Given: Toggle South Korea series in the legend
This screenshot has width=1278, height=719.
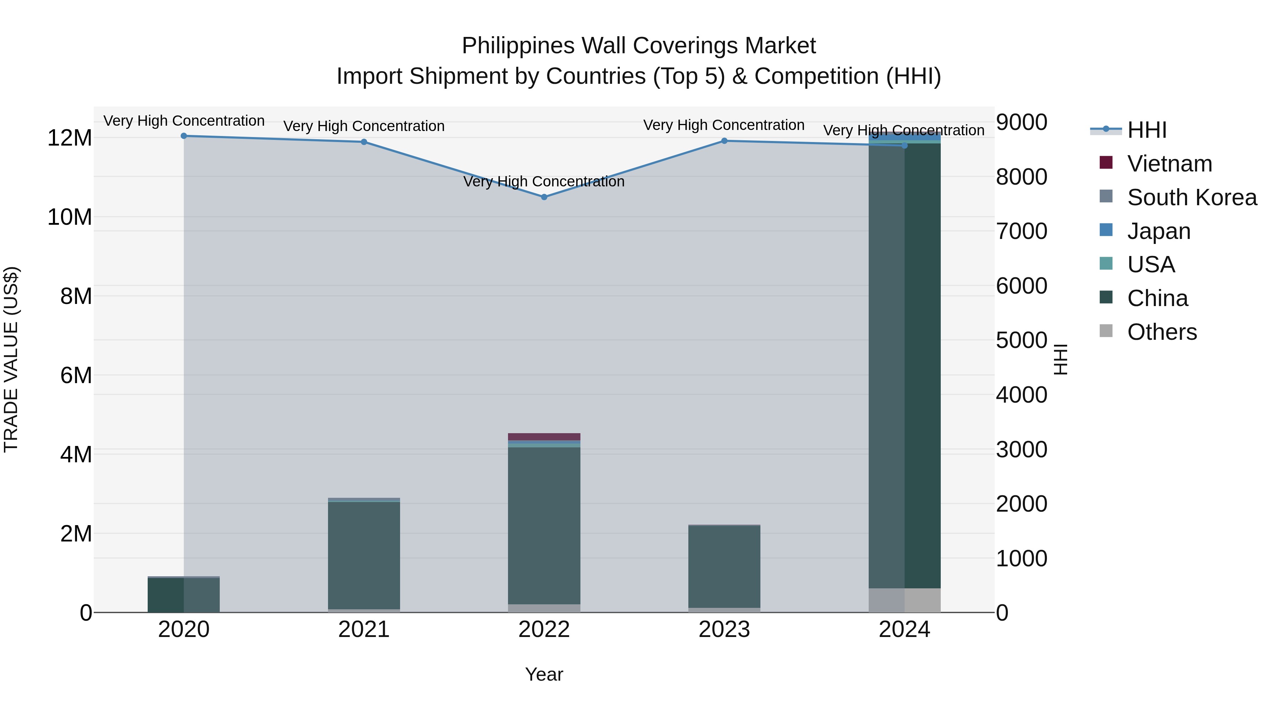Looking at the screenshot, I should pyautogui.click(x=1178, y=197).
